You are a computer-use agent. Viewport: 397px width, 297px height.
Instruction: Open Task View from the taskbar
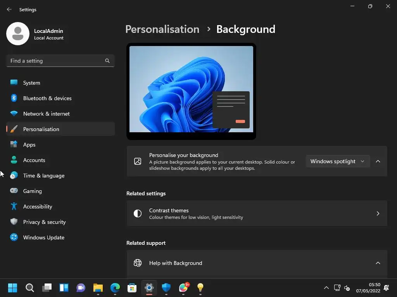pos(47,288)
